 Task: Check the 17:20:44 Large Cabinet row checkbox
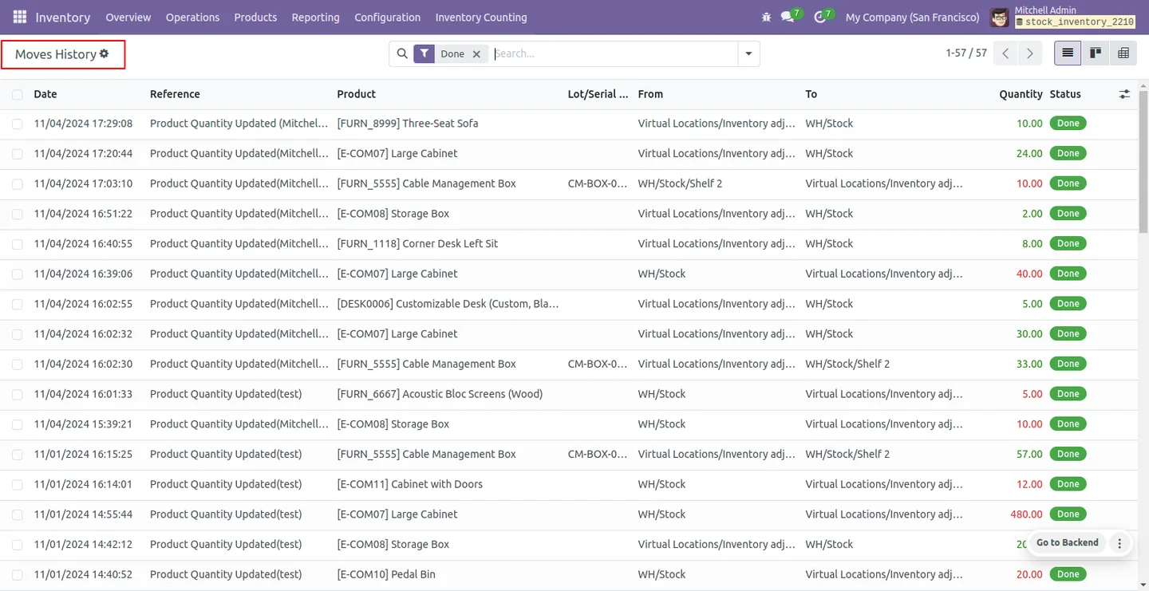click(x=18, y=154)
